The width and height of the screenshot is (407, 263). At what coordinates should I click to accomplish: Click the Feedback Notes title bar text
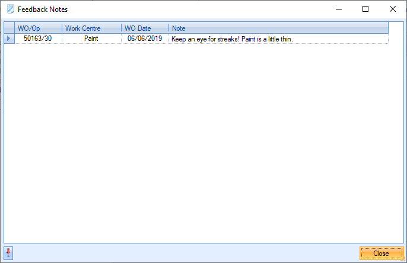[x=43, y=9]
